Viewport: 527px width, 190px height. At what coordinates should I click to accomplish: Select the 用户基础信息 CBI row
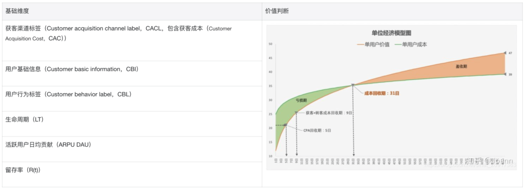132,73
